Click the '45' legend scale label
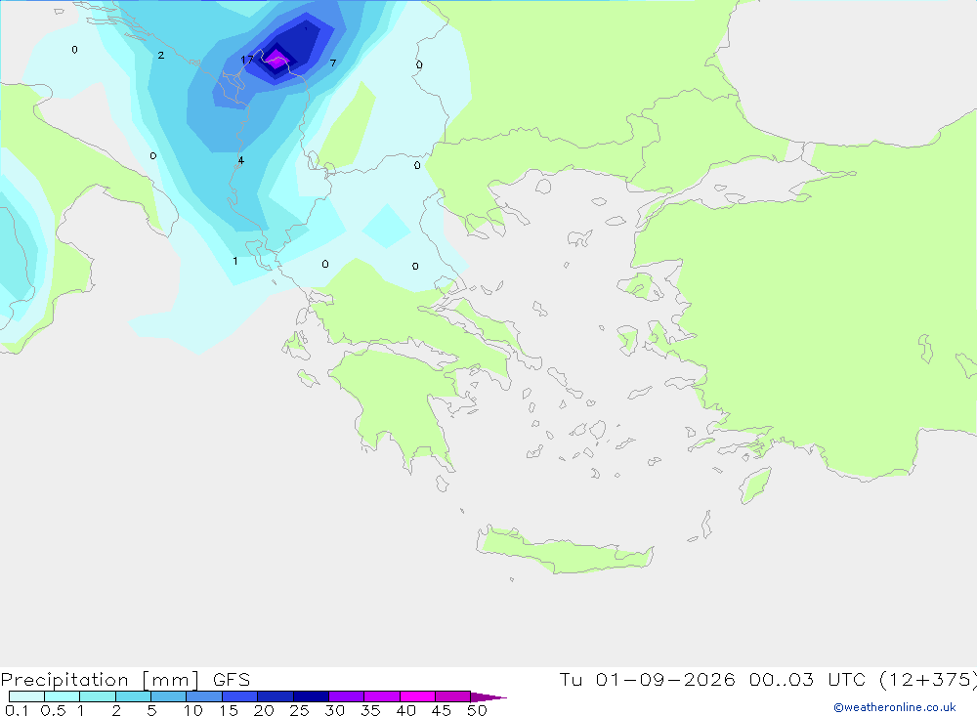Viewport: 977px width, 716px height. coord(442,710)
